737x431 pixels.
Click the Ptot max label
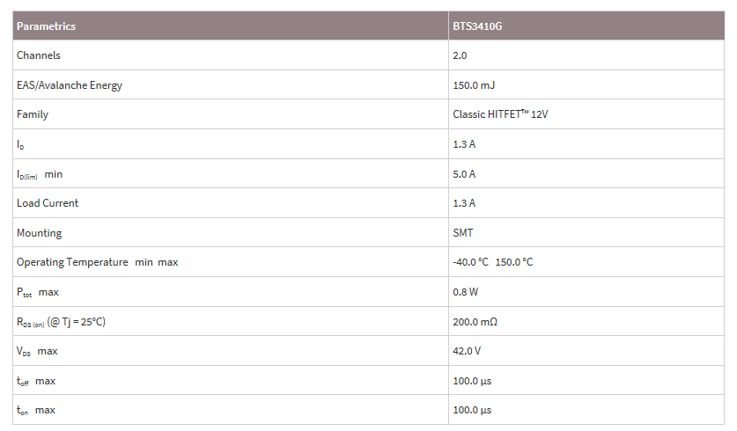point(38,292)
